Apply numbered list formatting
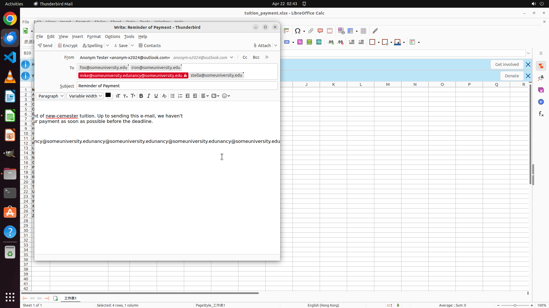This screenshot has width=549, height=308. click(x=180, y=96)
